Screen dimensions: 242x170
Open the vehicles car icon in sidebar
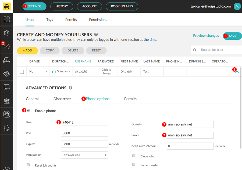tap(7, 60)
